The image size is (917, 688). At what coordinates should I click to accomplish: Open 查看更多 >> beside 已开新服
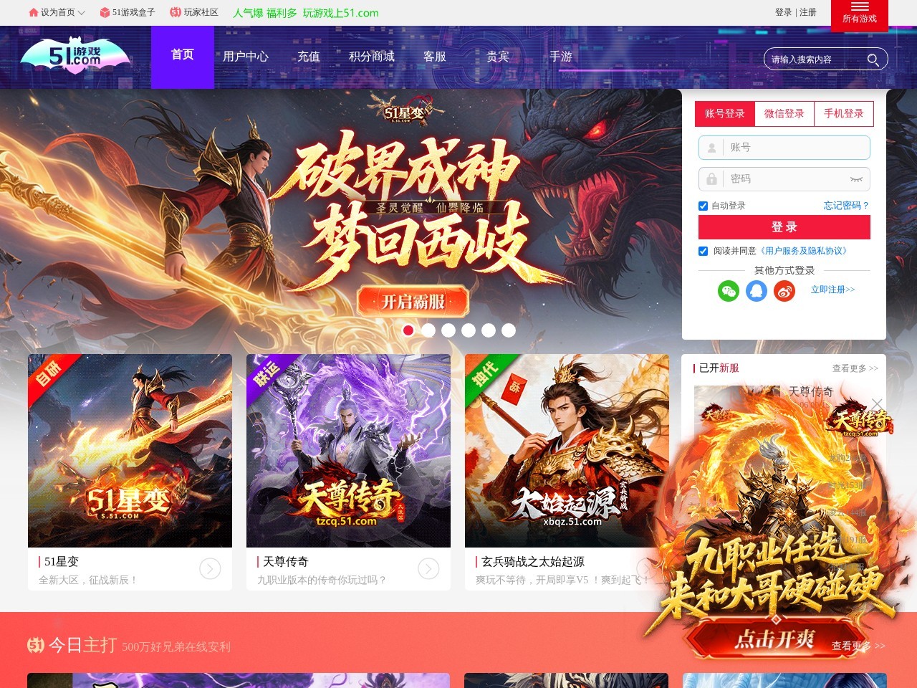[855, 368]
